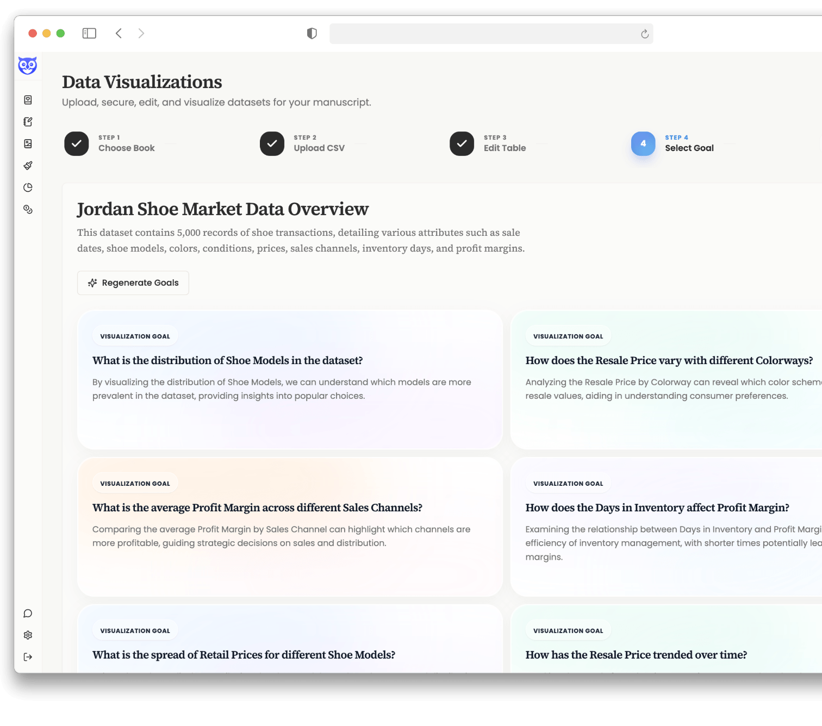This screenshot has width=822, height=726.
Task: Select the paintbrush sidebar icon
Action: click(28, 165)
